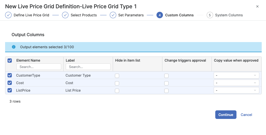Go to the System Columns step label
The width and height of the screenshot is (266, 135).
229,15
